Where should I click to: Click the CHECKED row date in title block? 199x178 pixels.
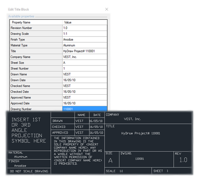tap(96, 127)
